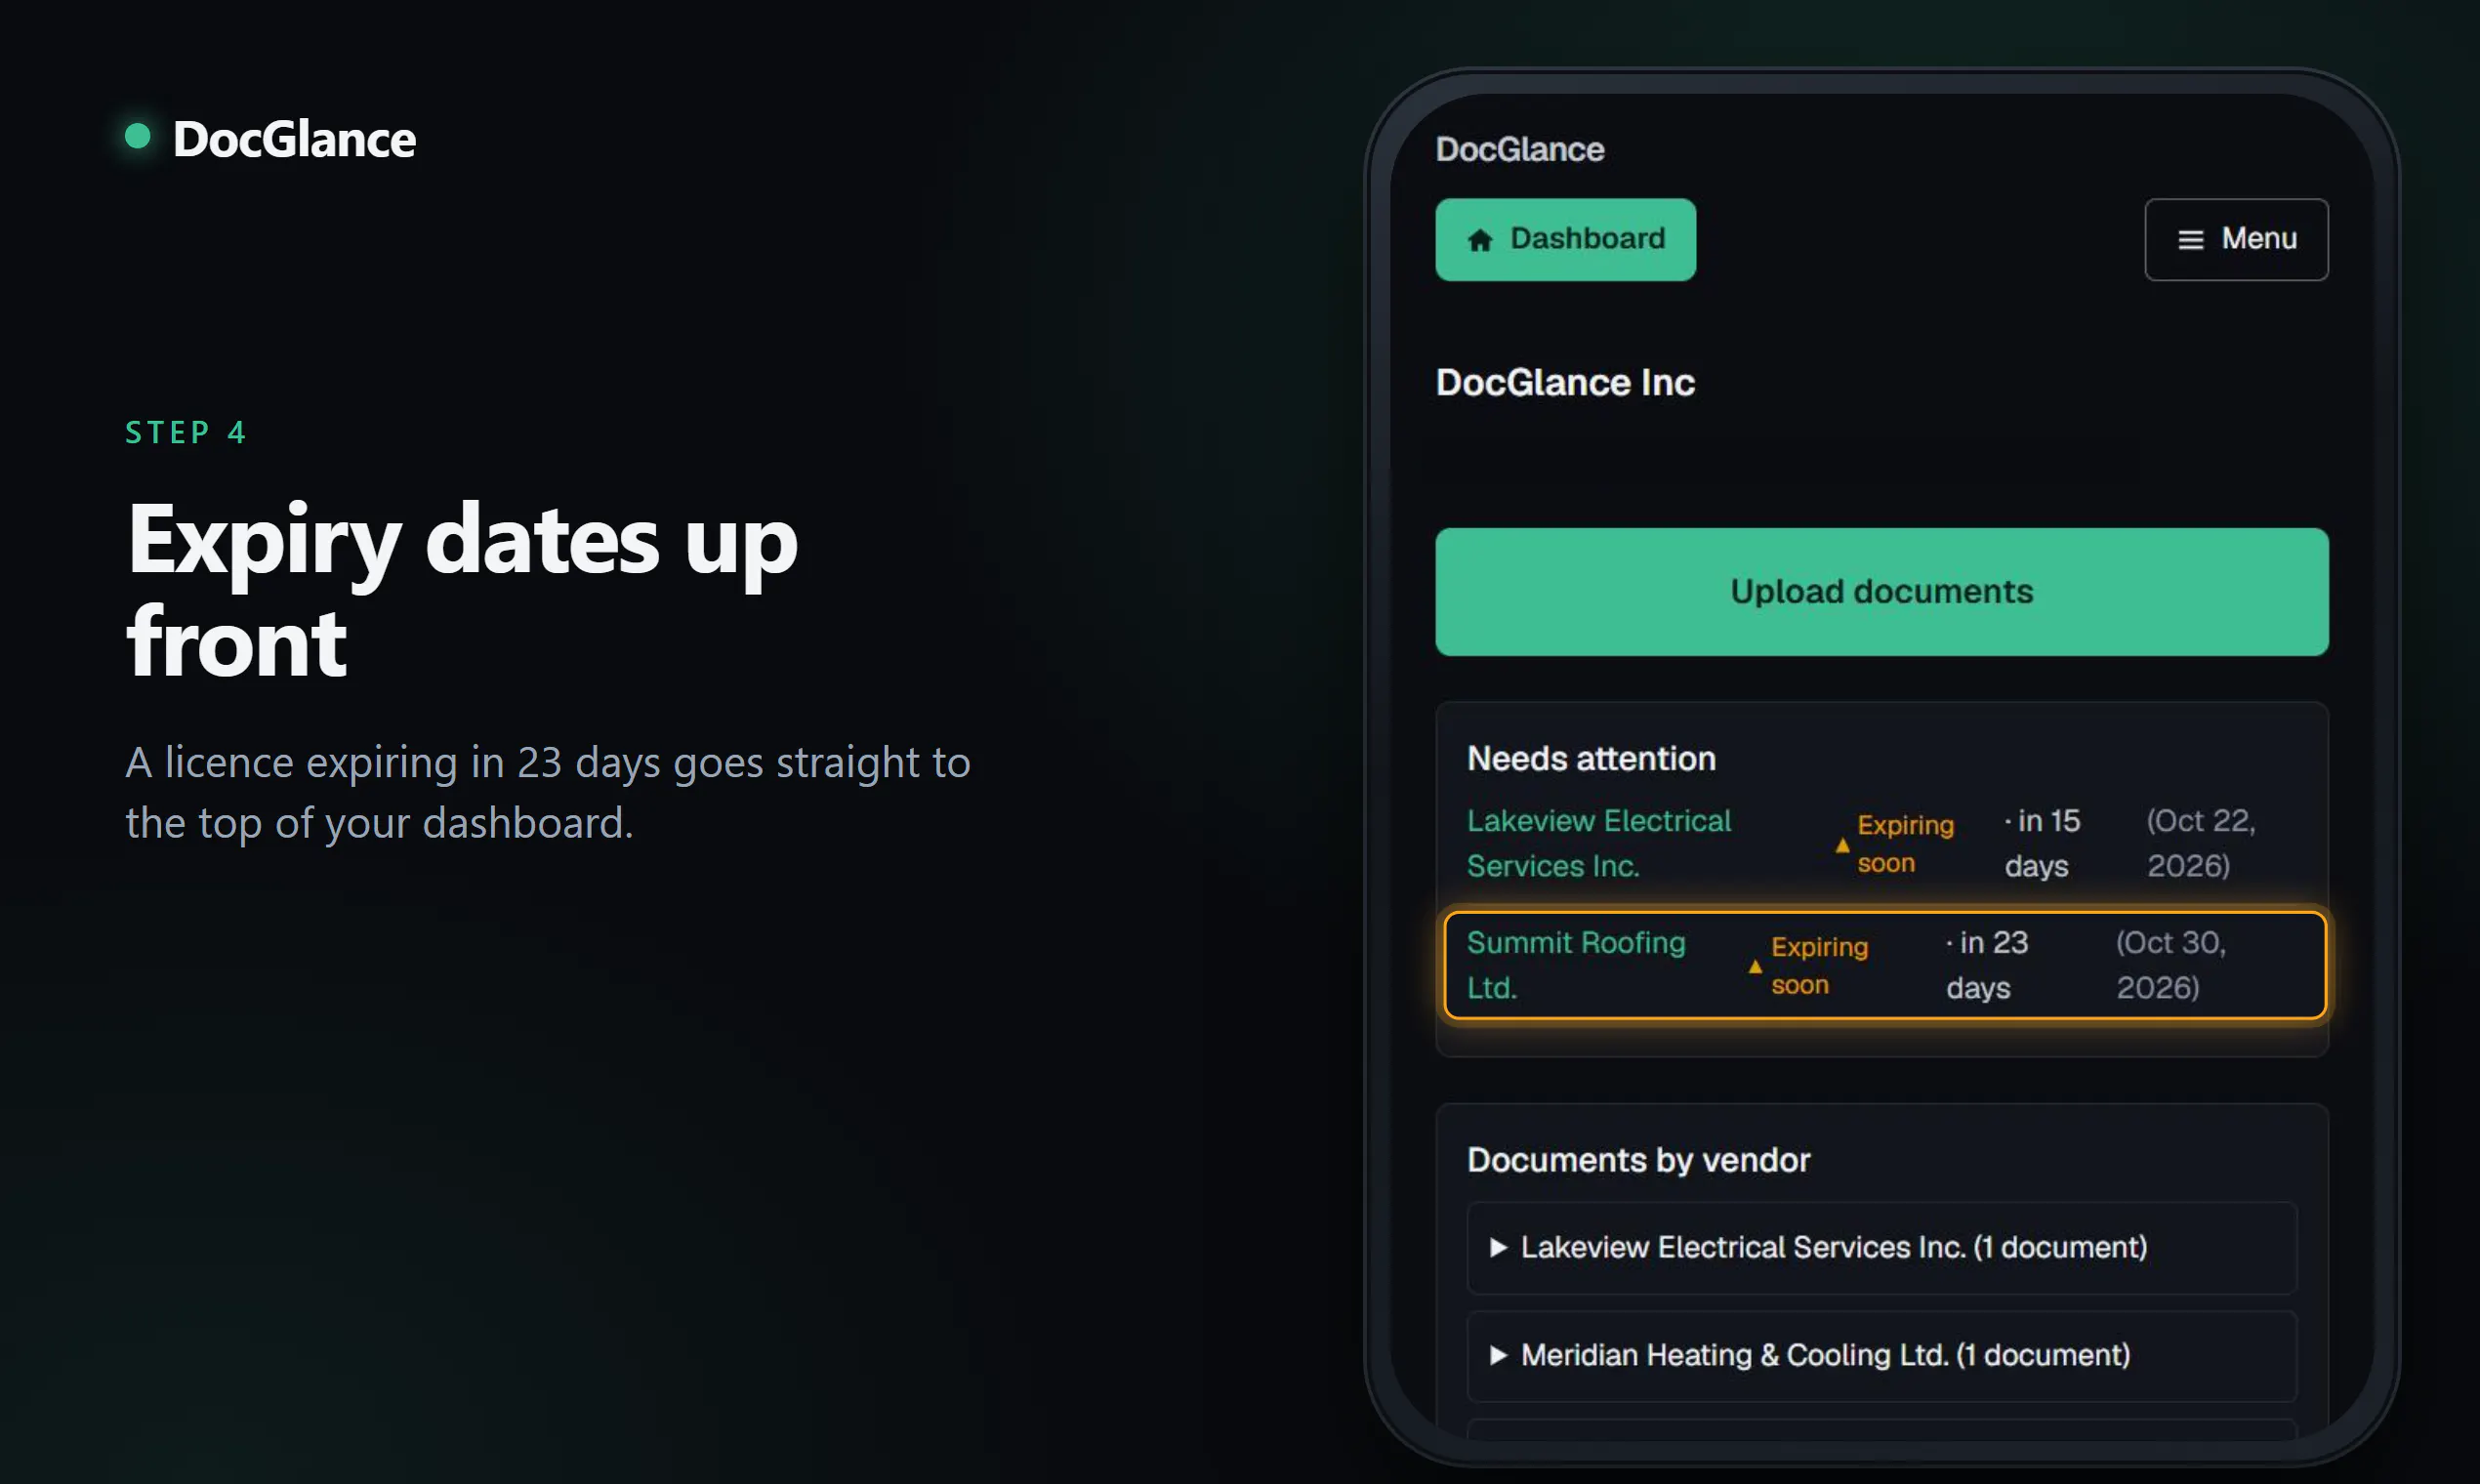Click the hamburger icon beside Menu
Screen dimensions: 2480x1484
point(2190,240)
